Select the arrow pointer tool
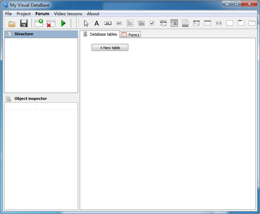The width and height of the screenshot is (260, 214). [86, 24]
